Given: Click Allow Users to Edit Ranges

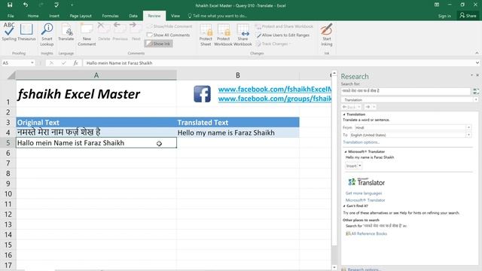Looking at the screenshot, I should pyautogui.click(x=283, y=35).
